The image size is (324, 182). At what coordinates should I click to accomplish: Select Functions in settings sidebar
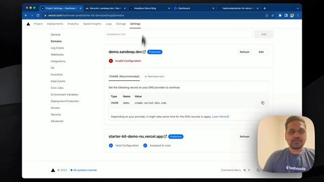point(57,74)
